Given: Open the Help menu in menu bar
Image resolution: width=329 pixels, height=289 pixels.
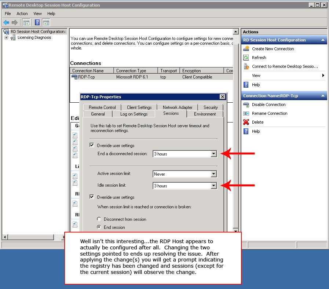Looking at the screenshot, I should point(51,14).
